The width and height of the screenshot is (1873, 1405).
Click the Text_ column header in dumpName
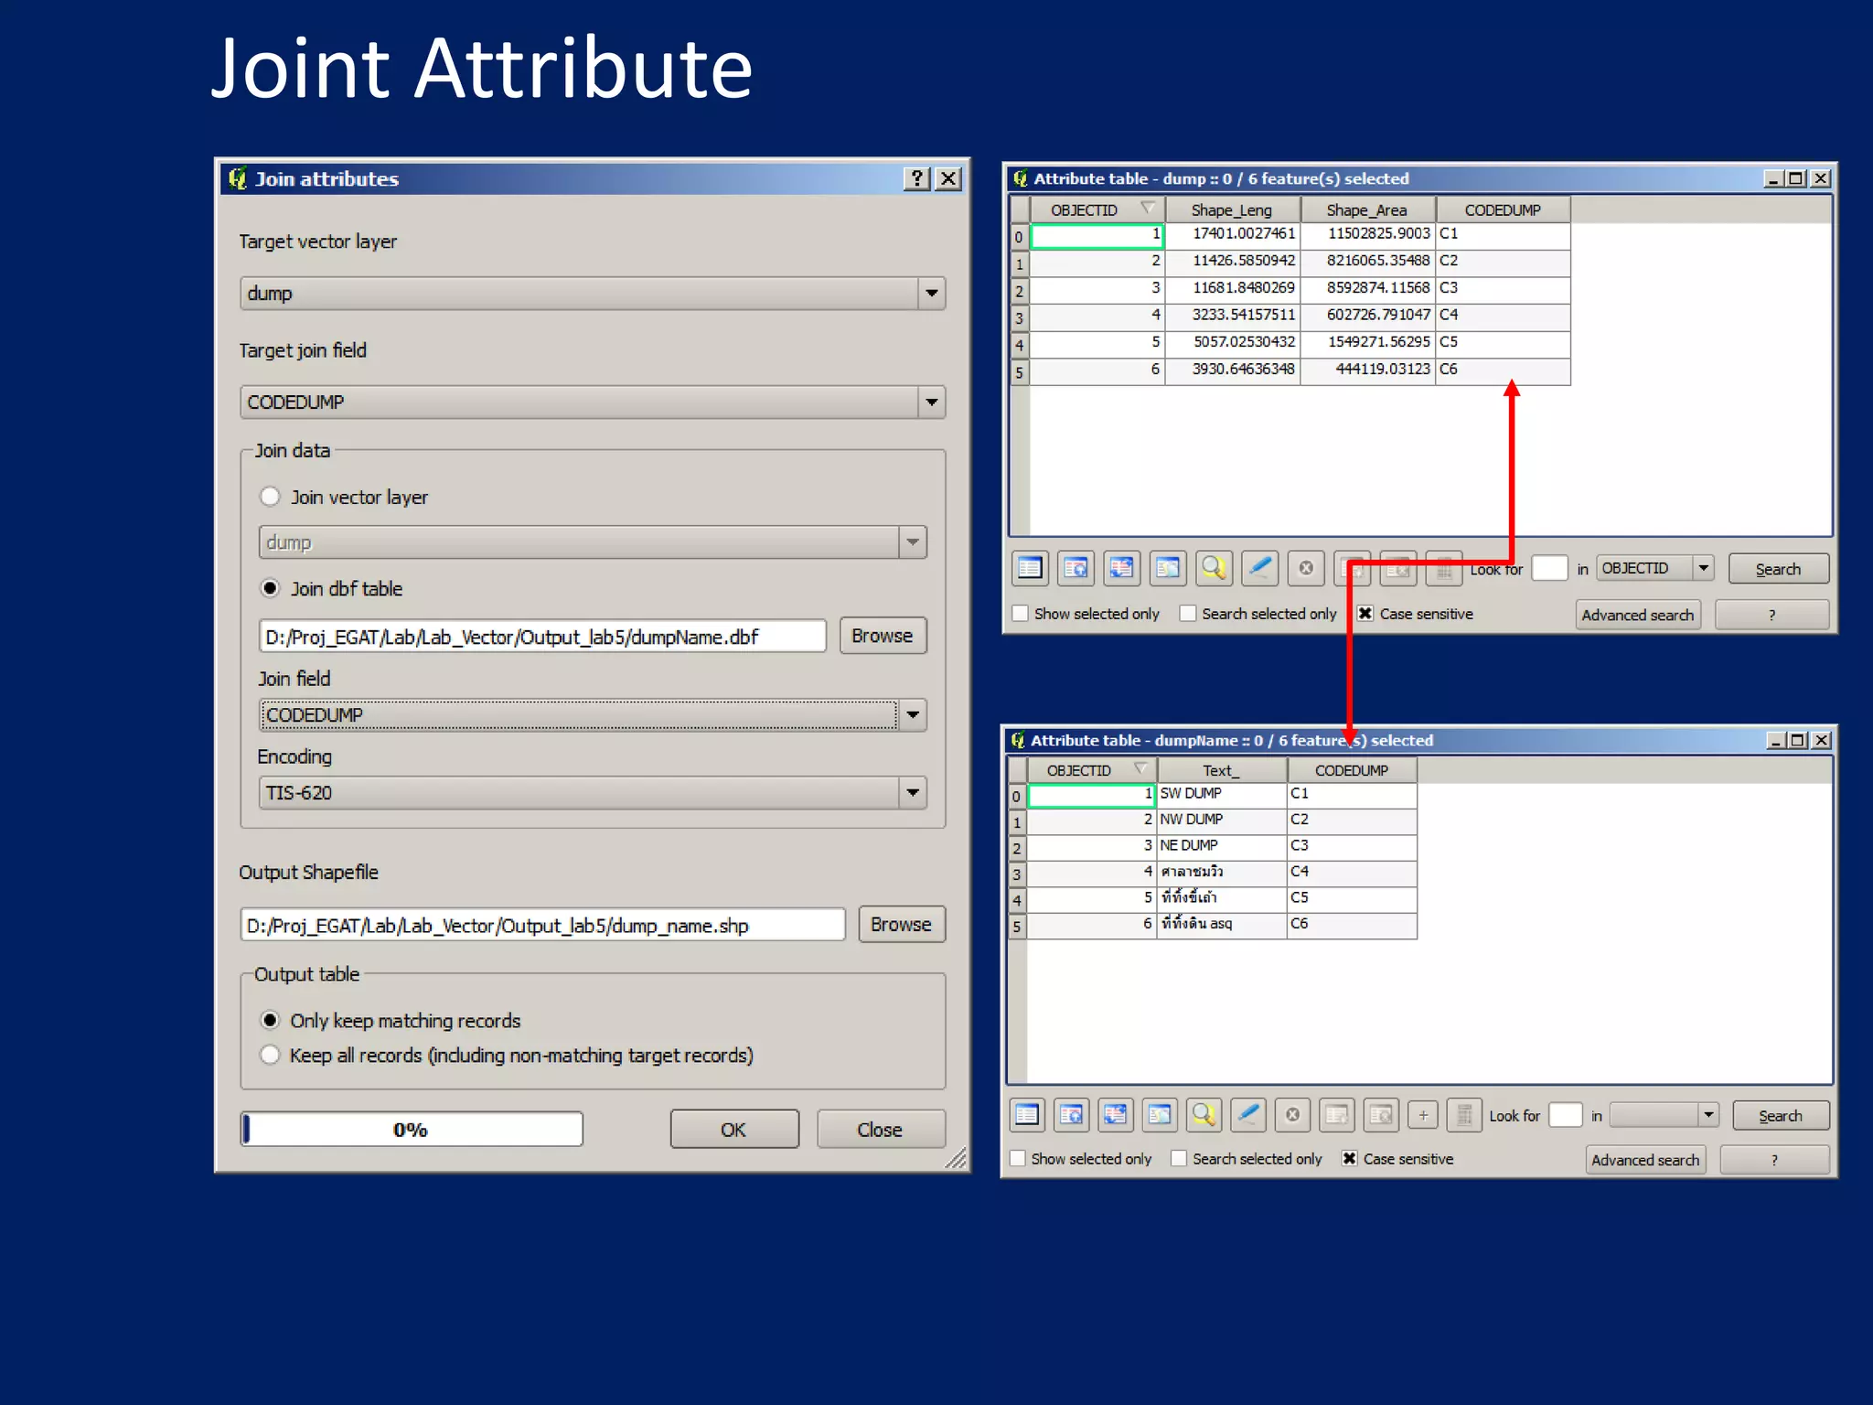pyautogui.click(x=1220, y=770)
